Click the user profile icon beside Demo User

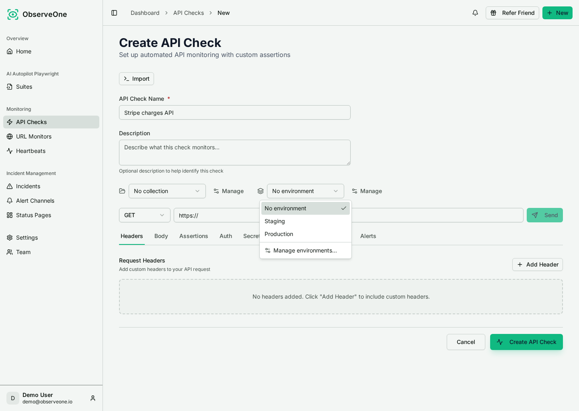click(93, 398)
